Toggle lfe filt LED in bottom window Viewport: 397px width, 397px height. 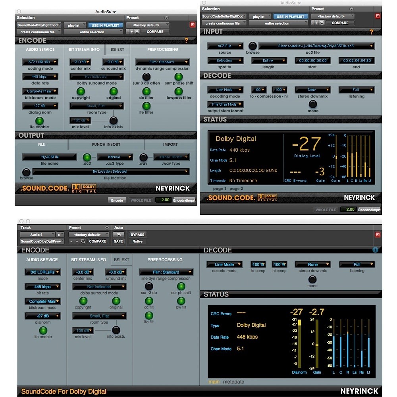tap(149, 316)
